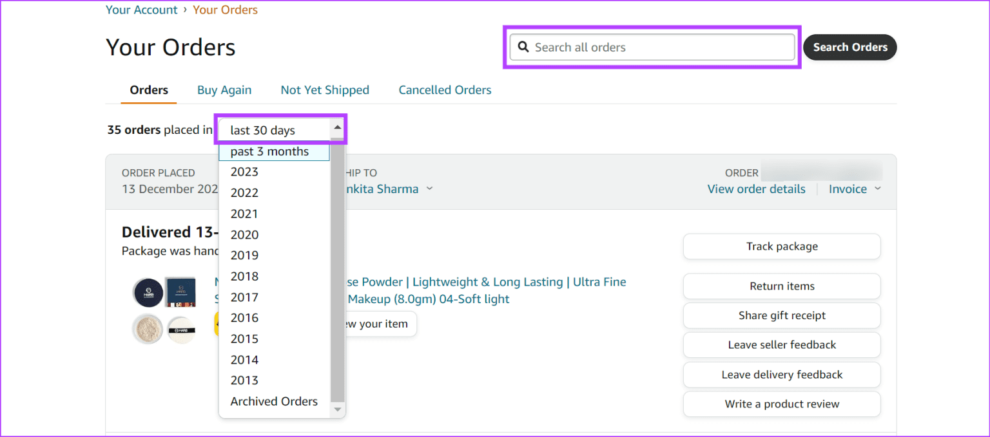990x437 pixels.
Task: Click the magnifying glass search icon
Action: point(523,47)
